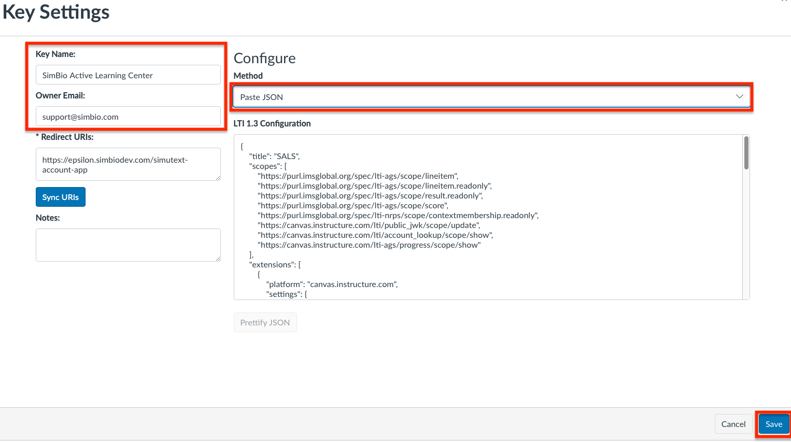Screen dimensions: 791x442
Task: Click the public_jwk/scope/update line
Action: pos(369,225)
